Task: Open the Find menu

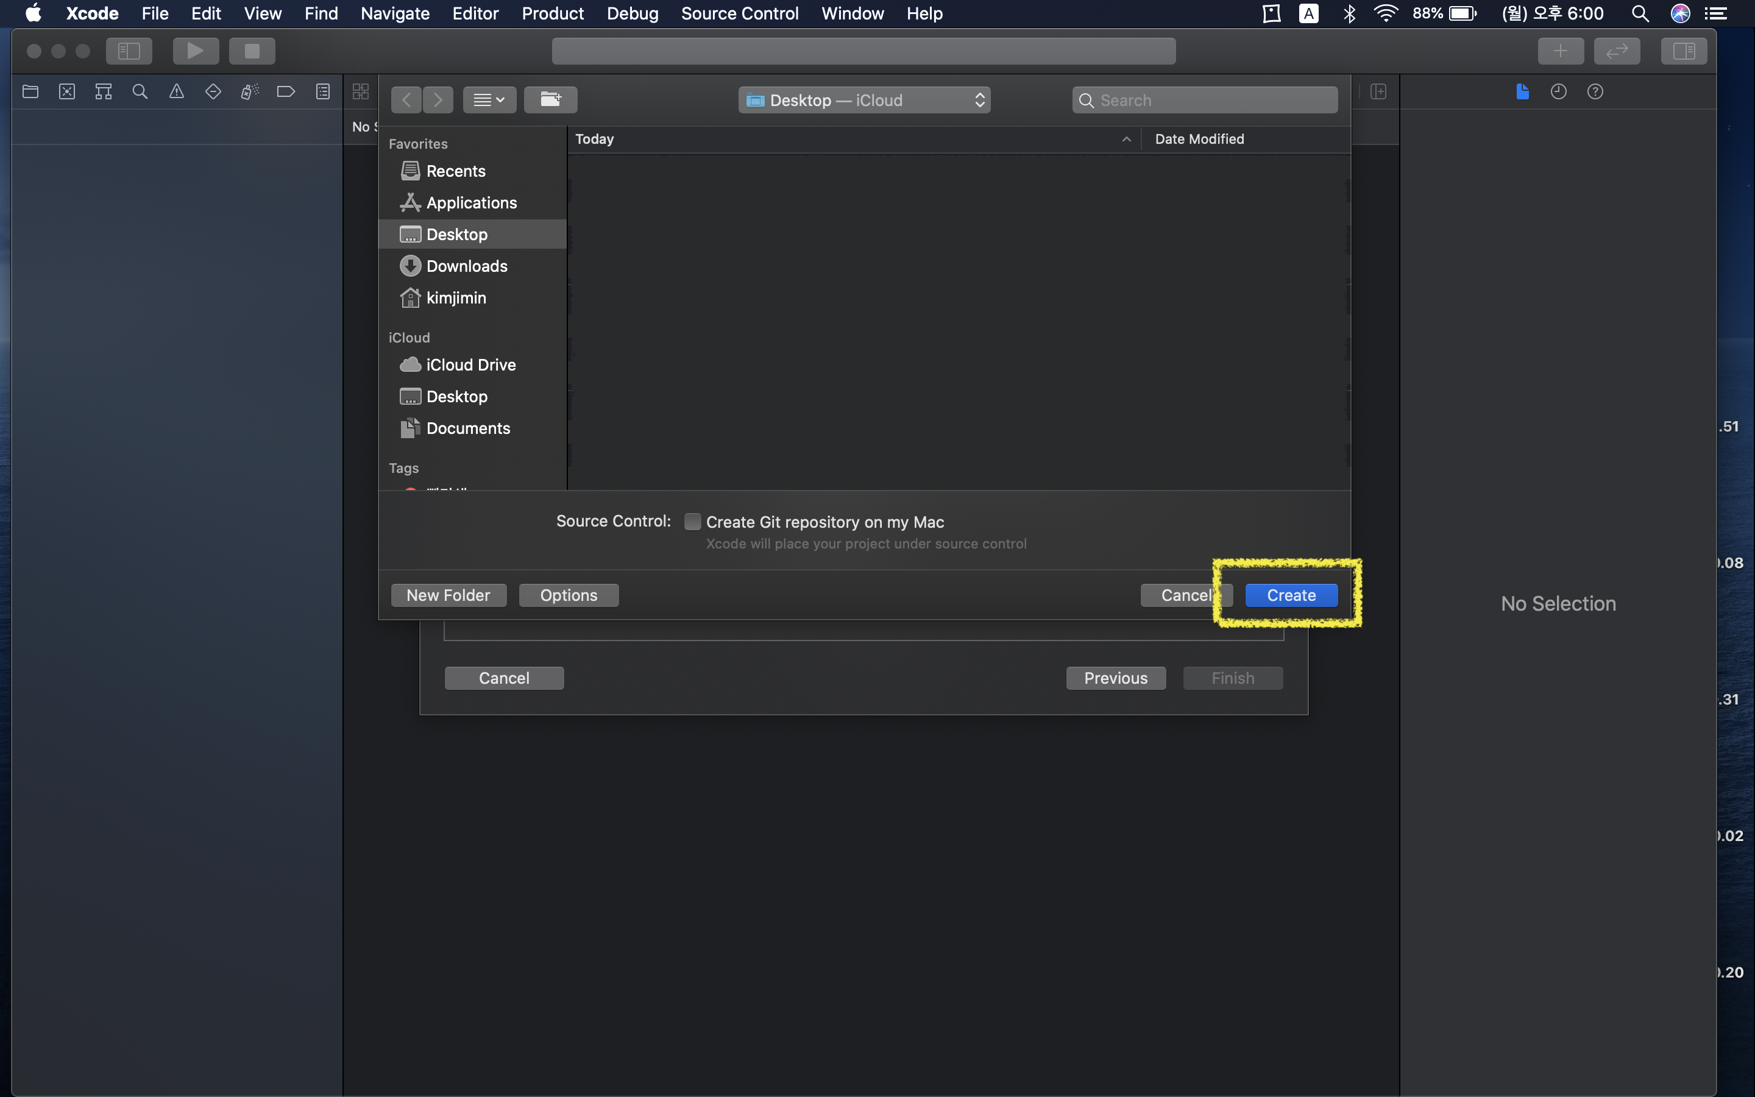Action: 321,13
